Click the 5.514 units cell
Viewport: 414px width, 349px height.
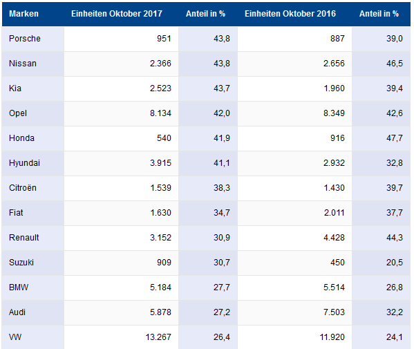[295, 287]
